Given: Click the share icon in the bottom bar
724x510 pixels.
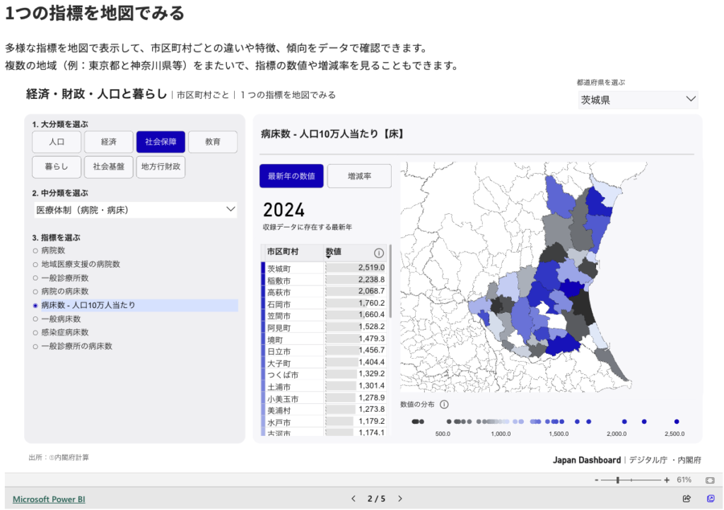Looking at the screenshot, I should coord(687,499).
